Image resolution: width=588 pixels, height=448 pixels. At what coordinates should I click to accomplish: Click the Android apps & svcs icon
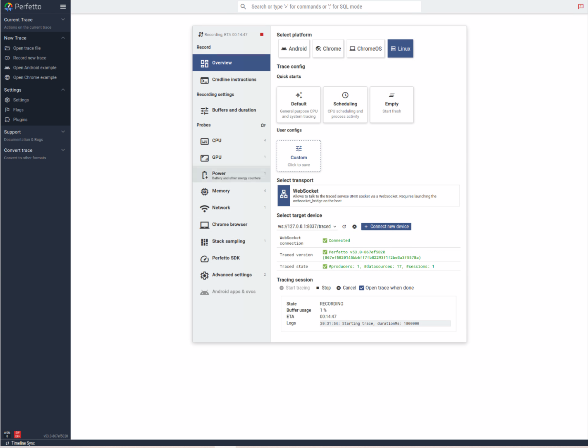pyautogui.click(x=204, y=292)
